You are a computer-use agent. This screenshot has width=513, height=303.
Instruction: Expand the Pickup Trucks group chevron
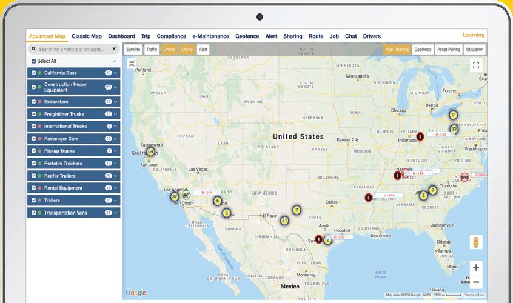click(115, 151)
